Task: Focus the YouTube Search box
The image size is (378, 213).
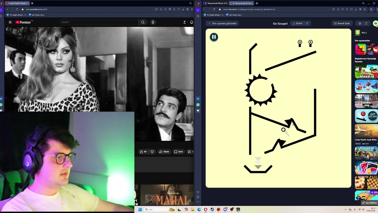Action: click(99, 22)
